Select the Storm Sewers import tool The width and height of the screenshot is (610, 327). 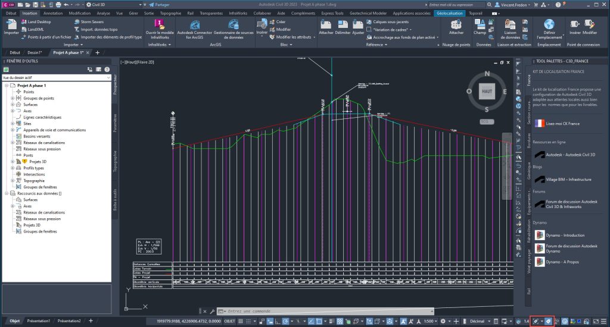tap(89, 22)
